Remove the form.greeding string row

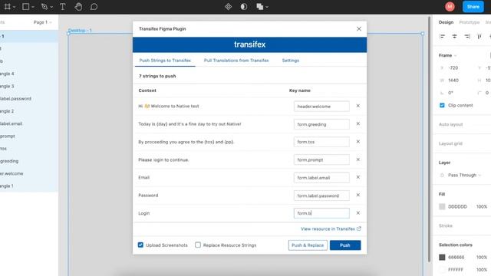[x=358, y=123]
